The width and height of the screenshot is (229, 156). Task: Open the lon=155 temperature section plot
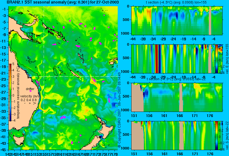pyautogui.click(x=177, y=20)
